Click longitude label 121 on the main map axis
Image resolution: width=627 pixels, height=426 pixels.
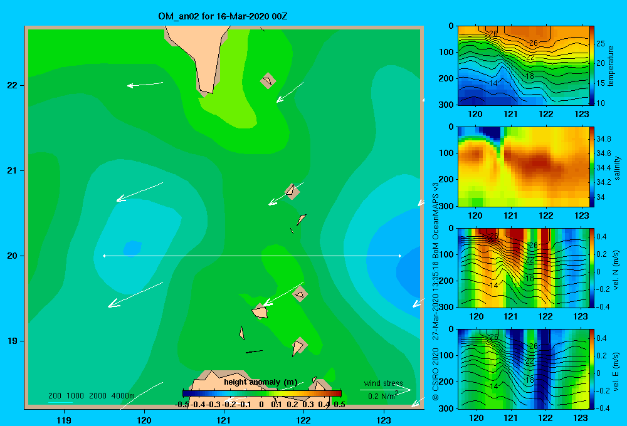coord(224,420)
